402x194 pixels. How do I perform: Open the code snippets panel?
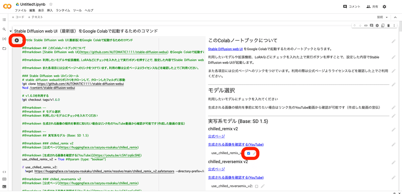(x=4, y=172)
